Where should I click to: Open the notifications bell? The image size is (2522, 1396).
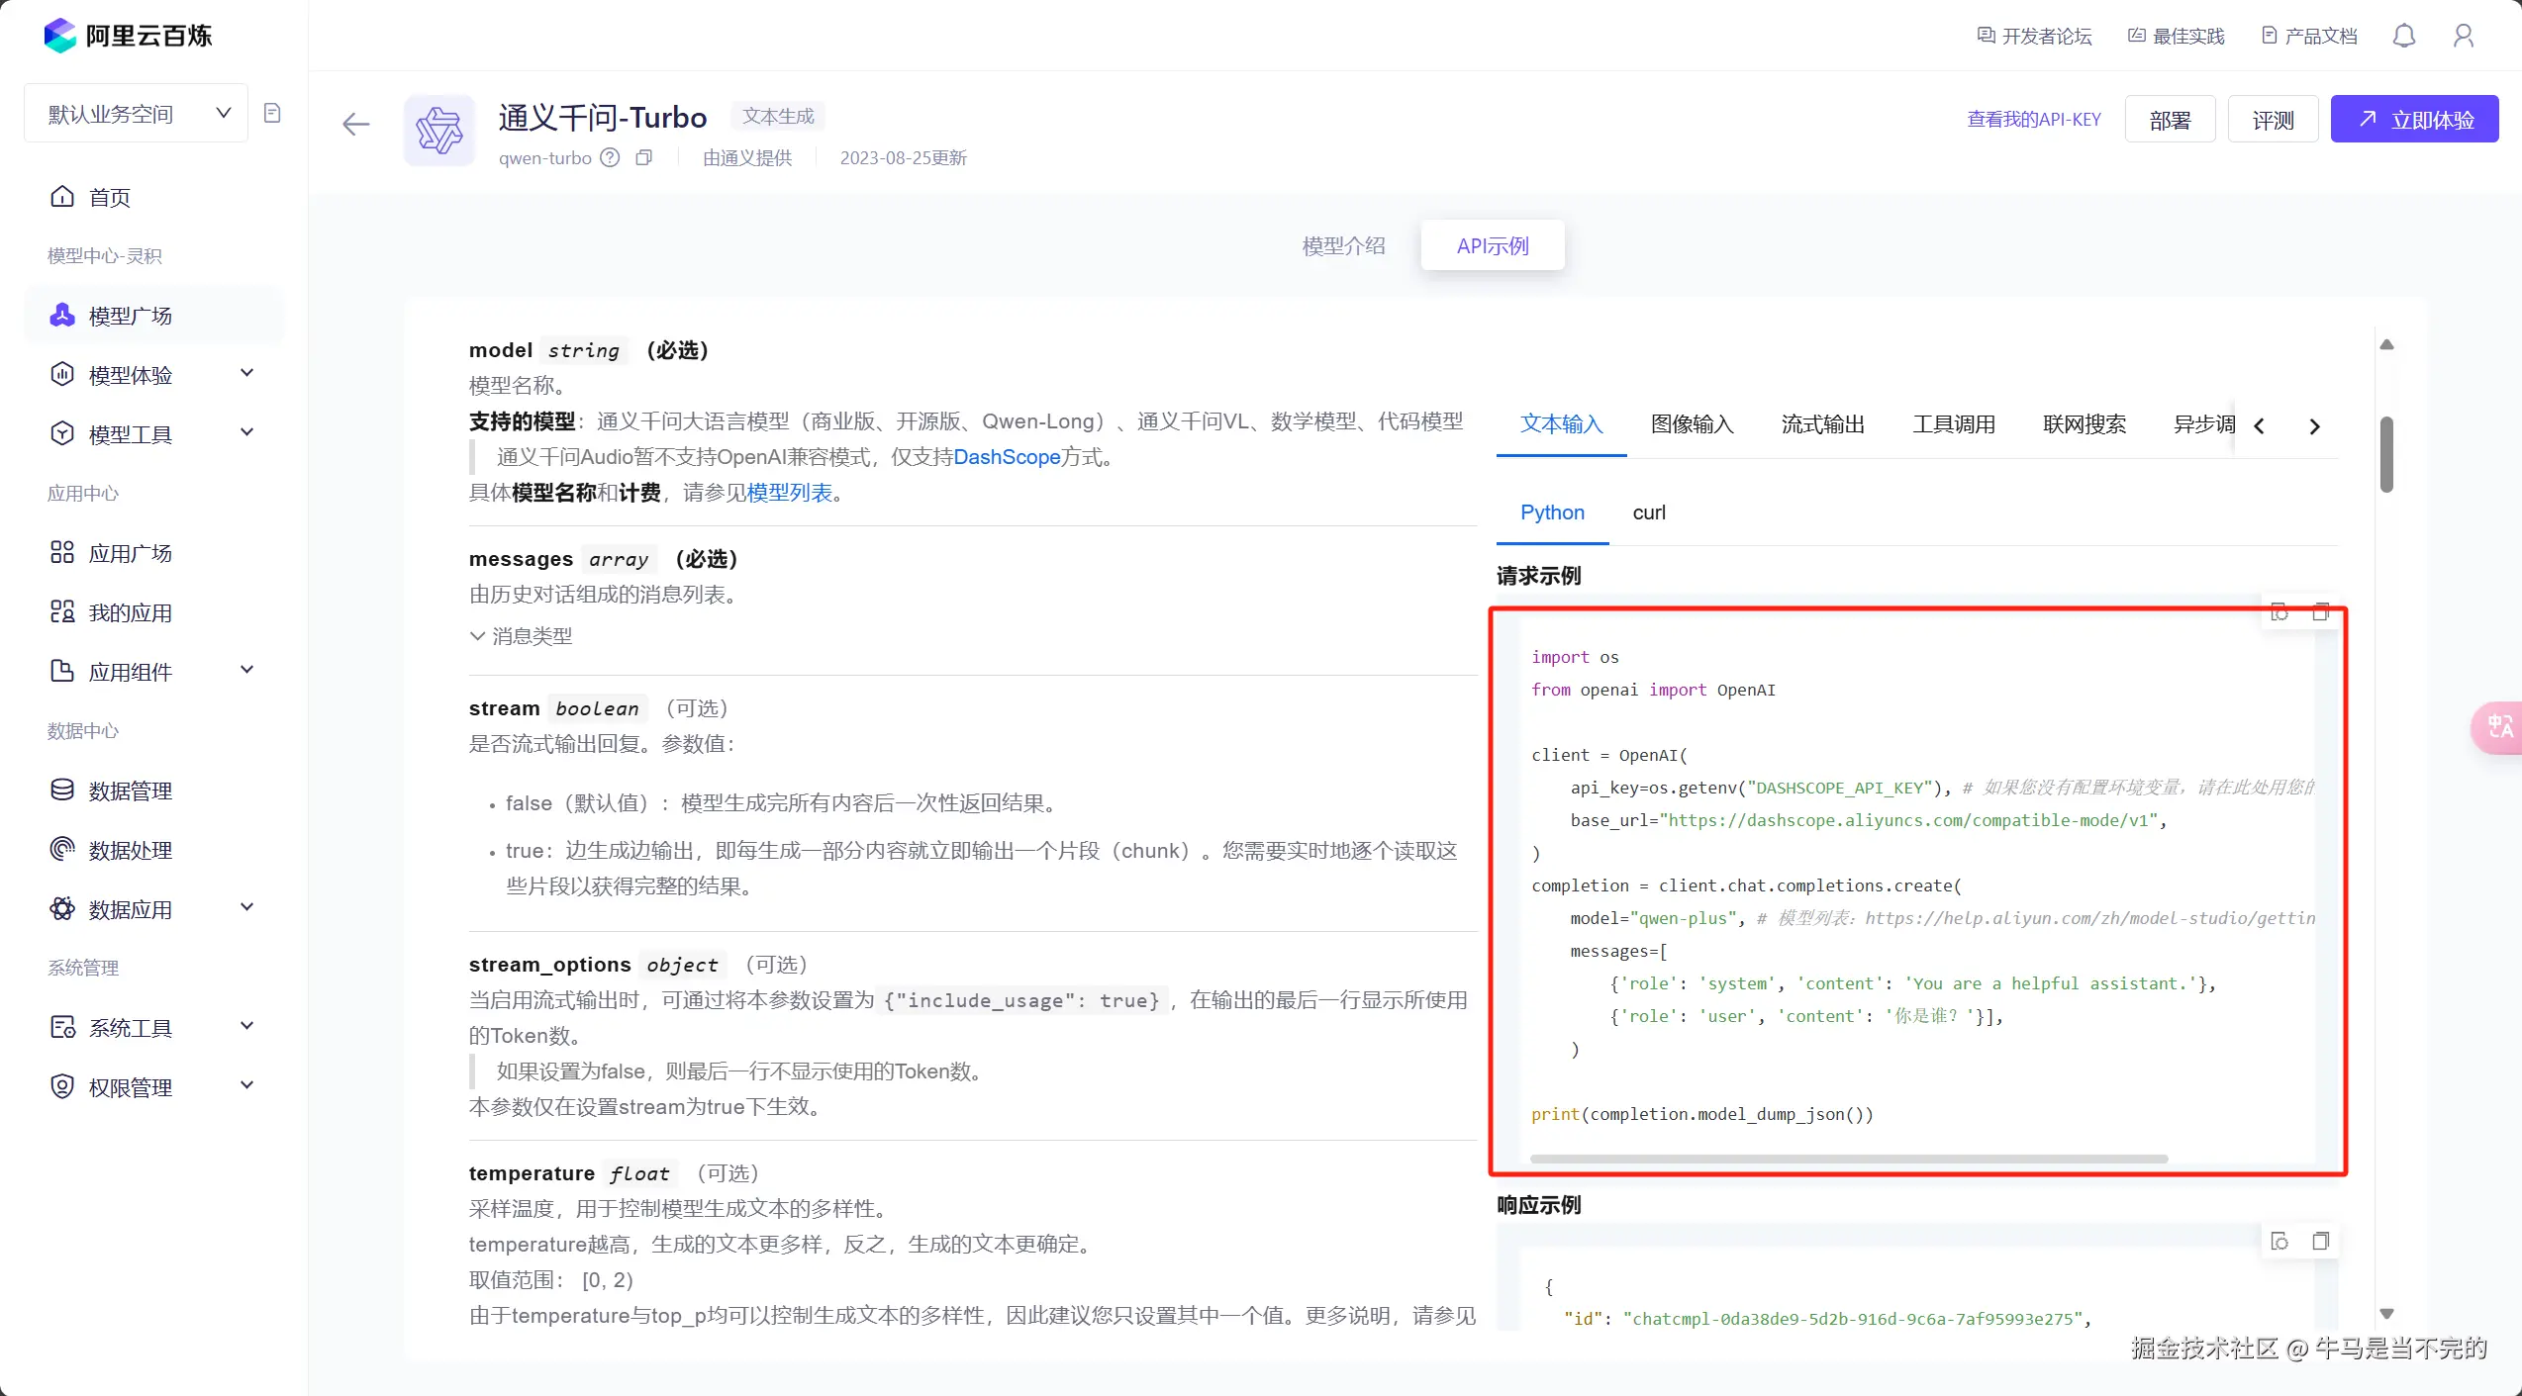(2404, 37)
